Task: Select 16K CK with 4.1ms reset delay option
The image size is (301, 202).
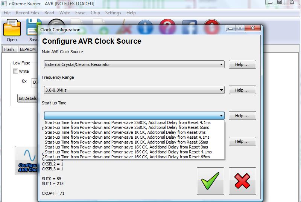Action: click(x=134, y=152)
